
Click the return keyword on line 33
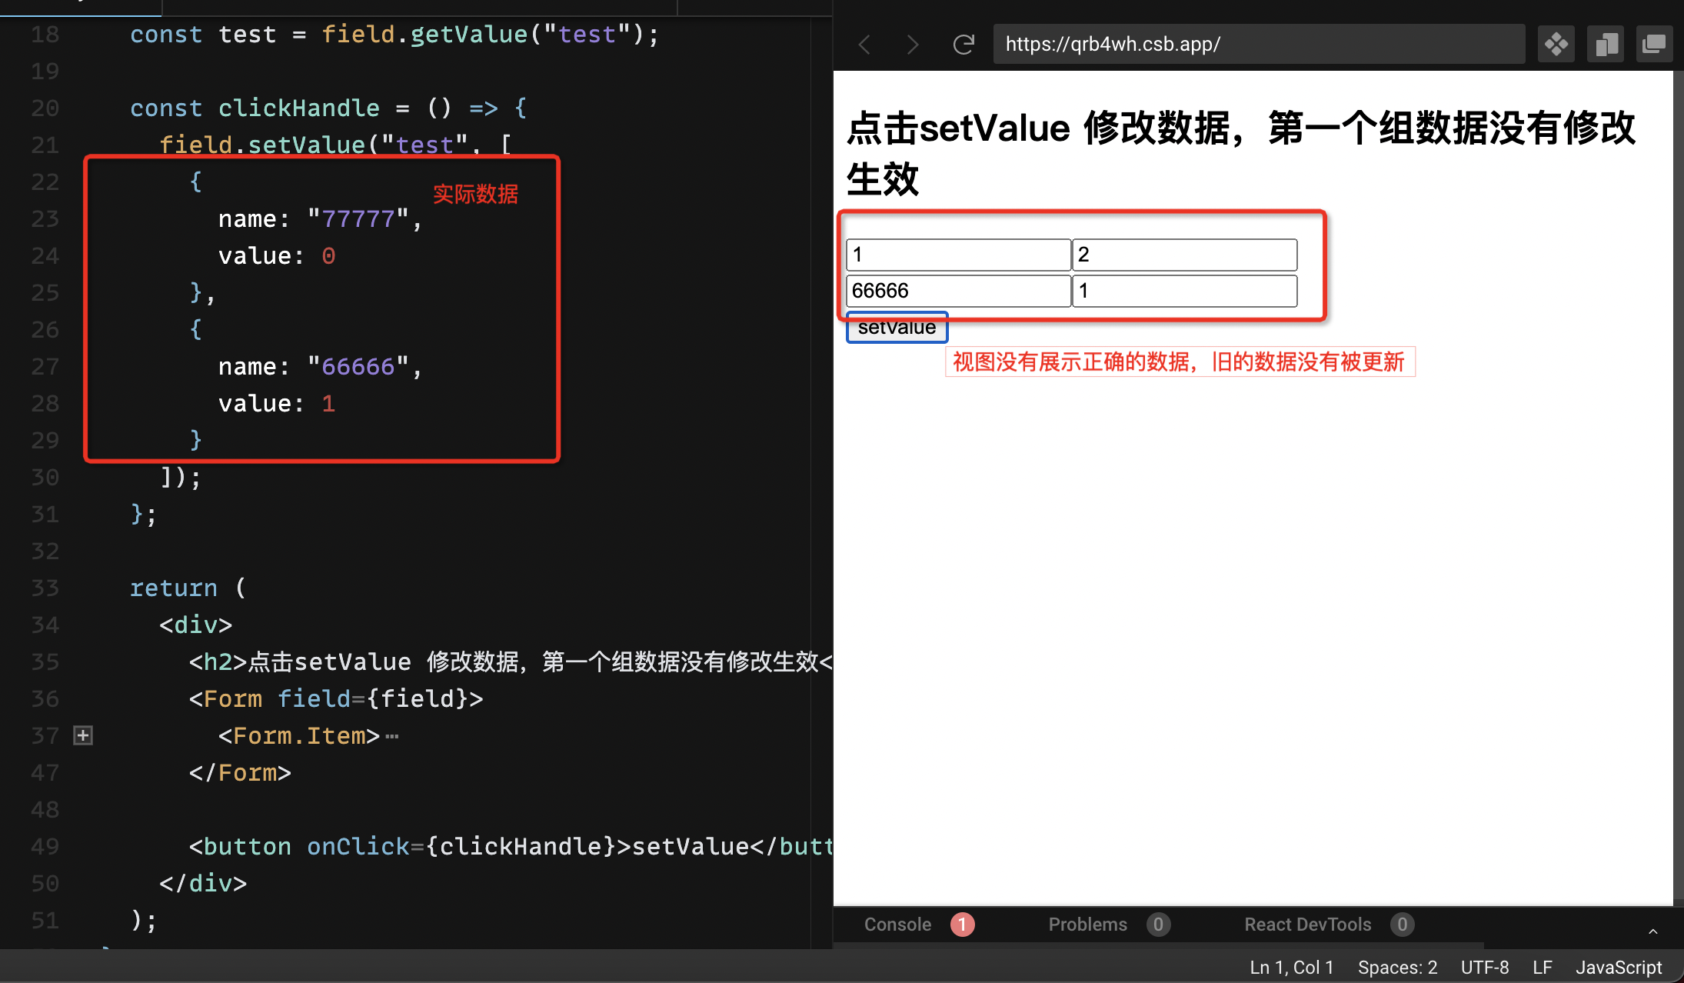[x=173, y=588]
